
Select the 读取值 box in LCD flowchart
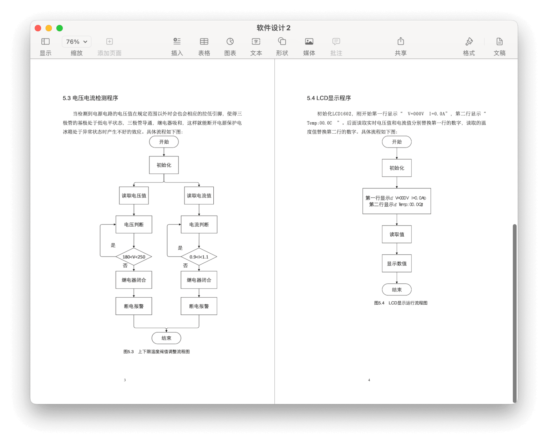pyautogui.click(x=397, y=234)
